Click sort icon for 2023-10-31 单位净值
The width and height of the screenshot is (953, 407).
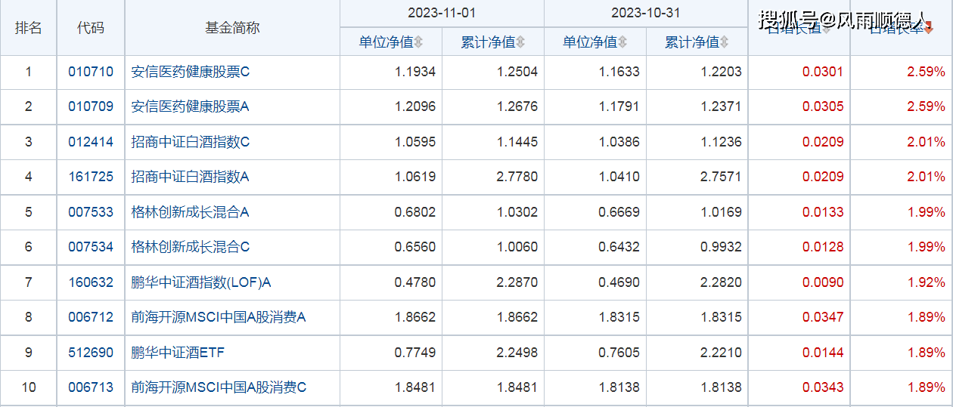coord(622,42)
